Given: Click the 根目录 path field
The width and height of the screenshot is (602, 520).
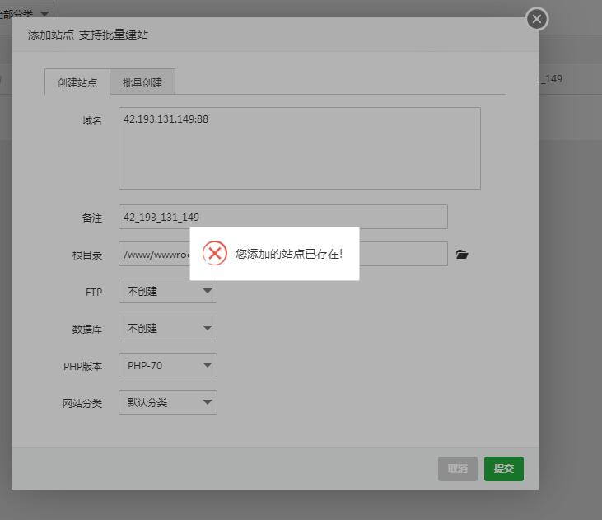Looking at the screenshot, I should [154, 255].
